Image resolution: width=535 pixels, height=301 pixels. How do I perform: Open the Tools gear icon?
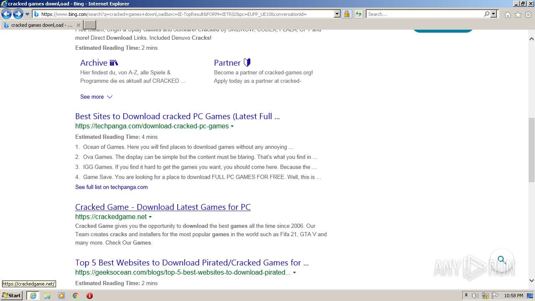[x=528, y=15]
